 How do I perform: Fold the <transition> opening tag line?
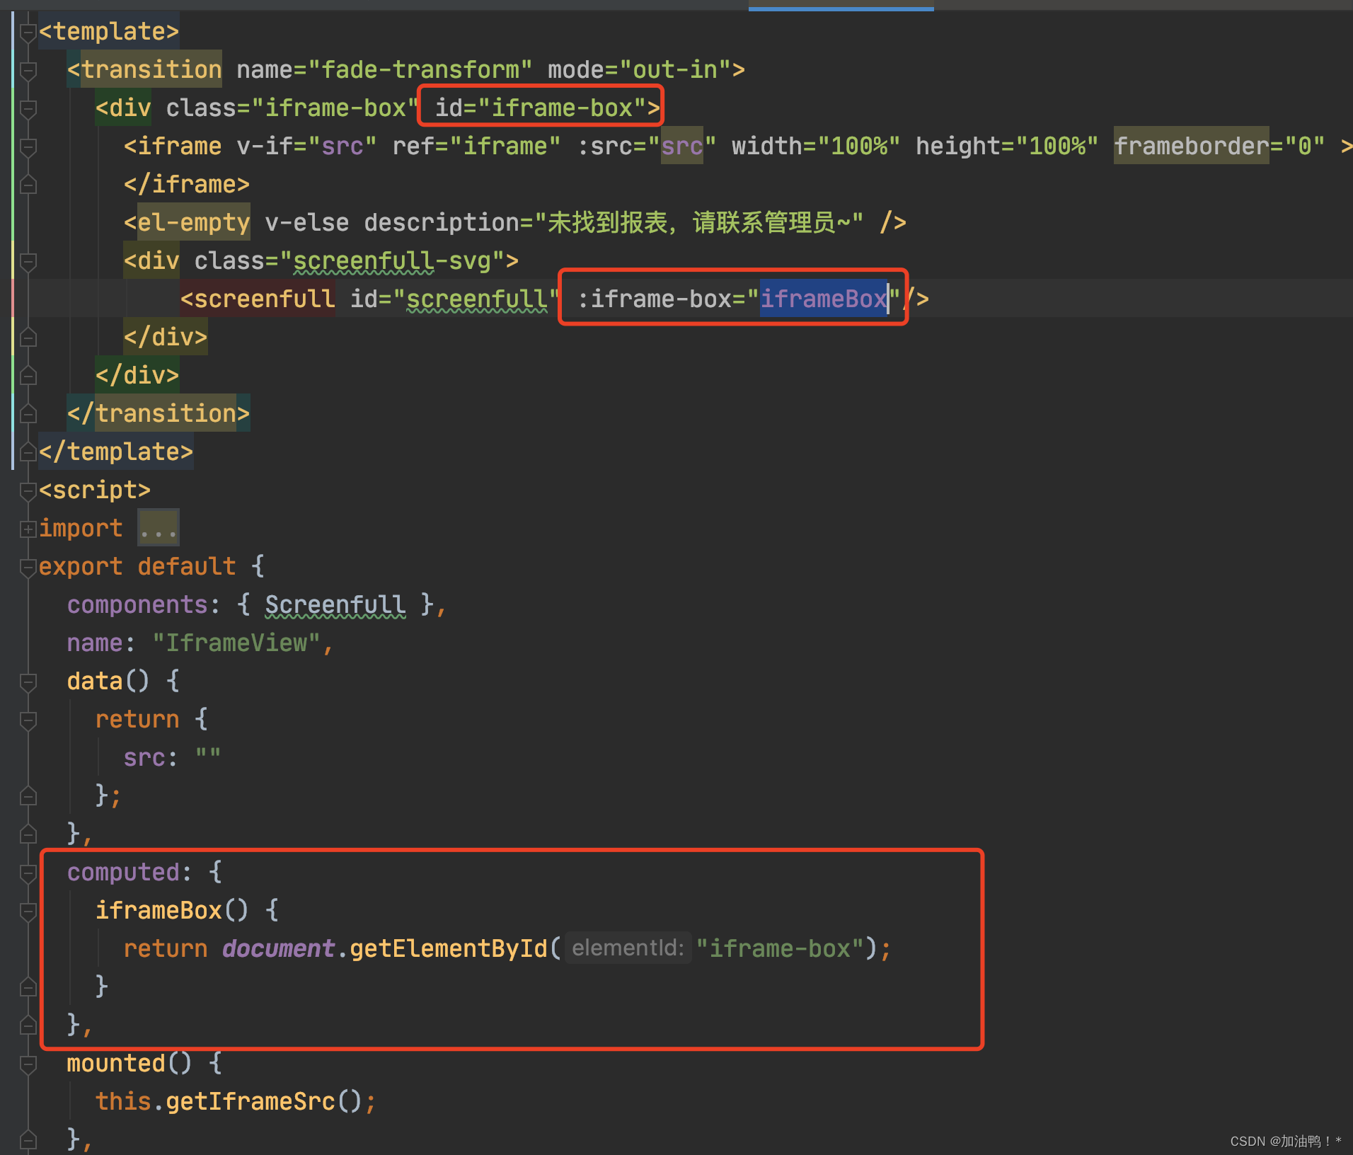click(28, 70)
